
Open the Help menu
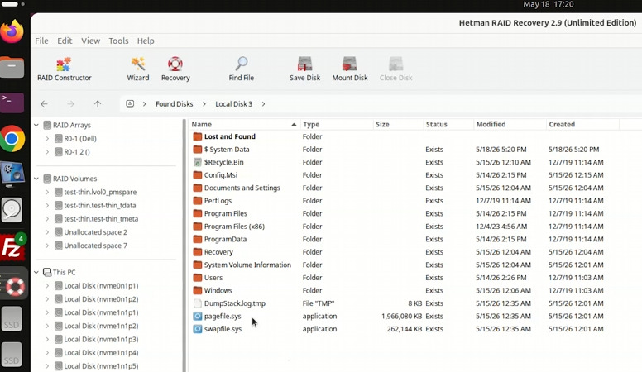[146, 41]
